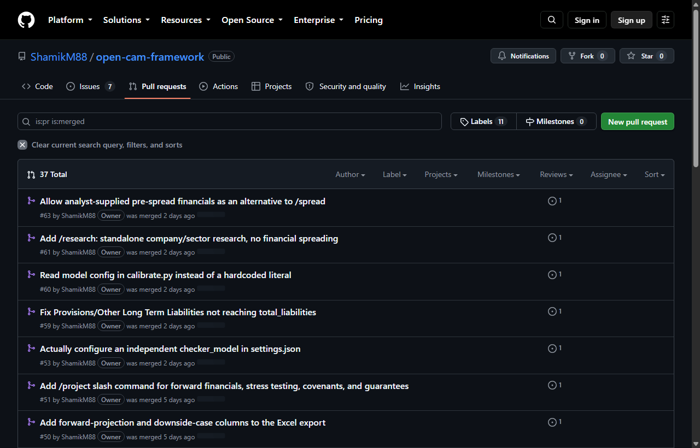Click the merged icon for PR #50
This screenshot has width=700, height=448.
coord(31,422)
